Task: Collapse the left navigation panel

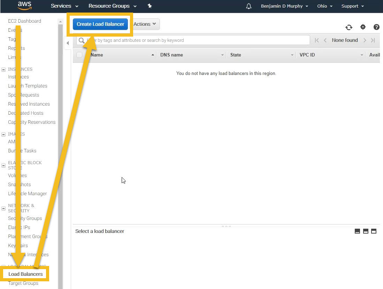Action: tap(68, 43)
